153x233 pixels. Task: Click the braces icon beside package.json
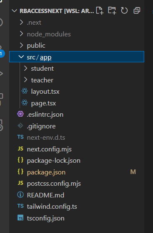(20, 172)
